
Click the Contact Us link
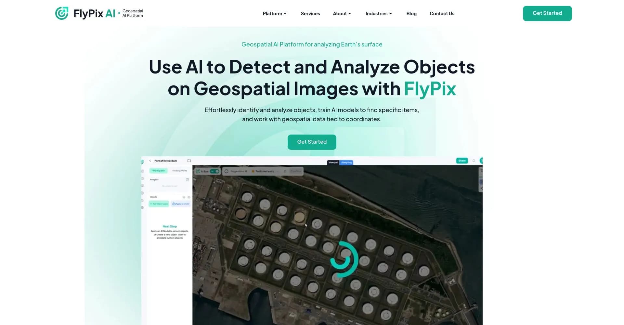click(x=442, y=14)
